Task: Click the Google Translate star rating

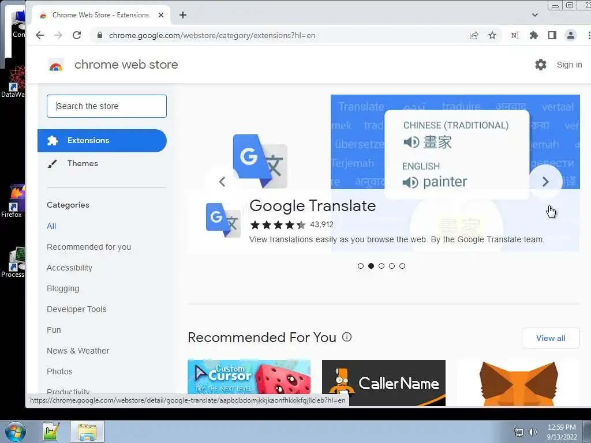Action: click(x=278, y=225)
